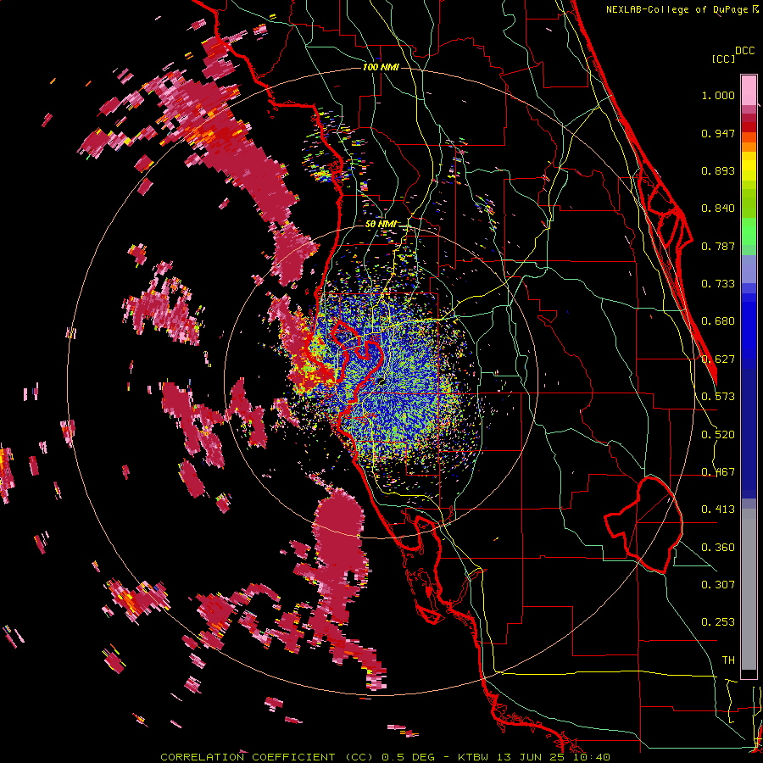Select the 0.573 scale value
Image resolution: width=763 pixels, height=763 pixels.
[718, 397]
